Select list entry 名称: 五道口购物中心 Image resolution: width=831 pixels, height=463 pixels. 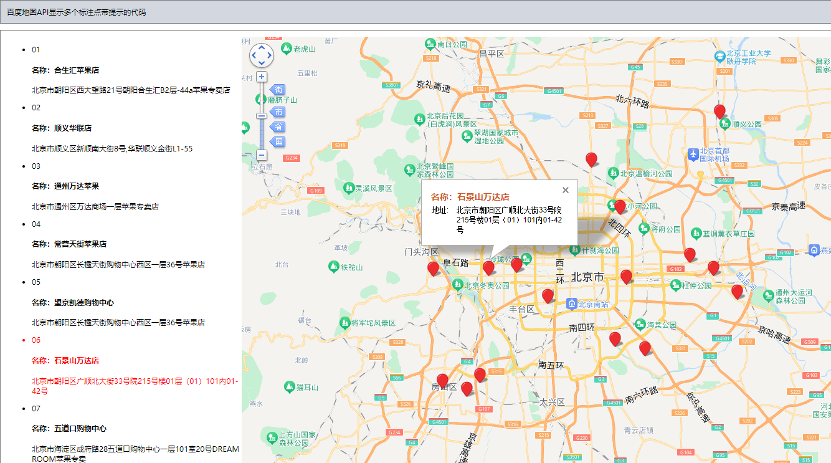click(69, 429)
